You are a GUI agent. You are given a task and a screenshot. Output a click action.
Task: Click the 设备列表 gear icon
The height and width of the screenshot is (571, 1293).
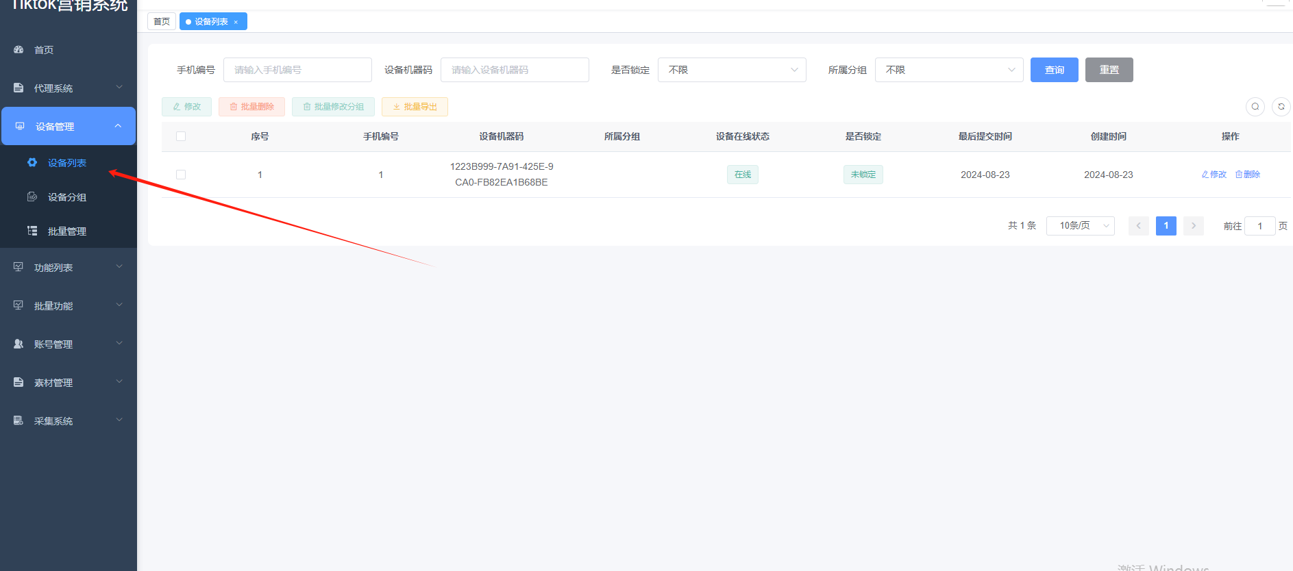coord(32,162)
